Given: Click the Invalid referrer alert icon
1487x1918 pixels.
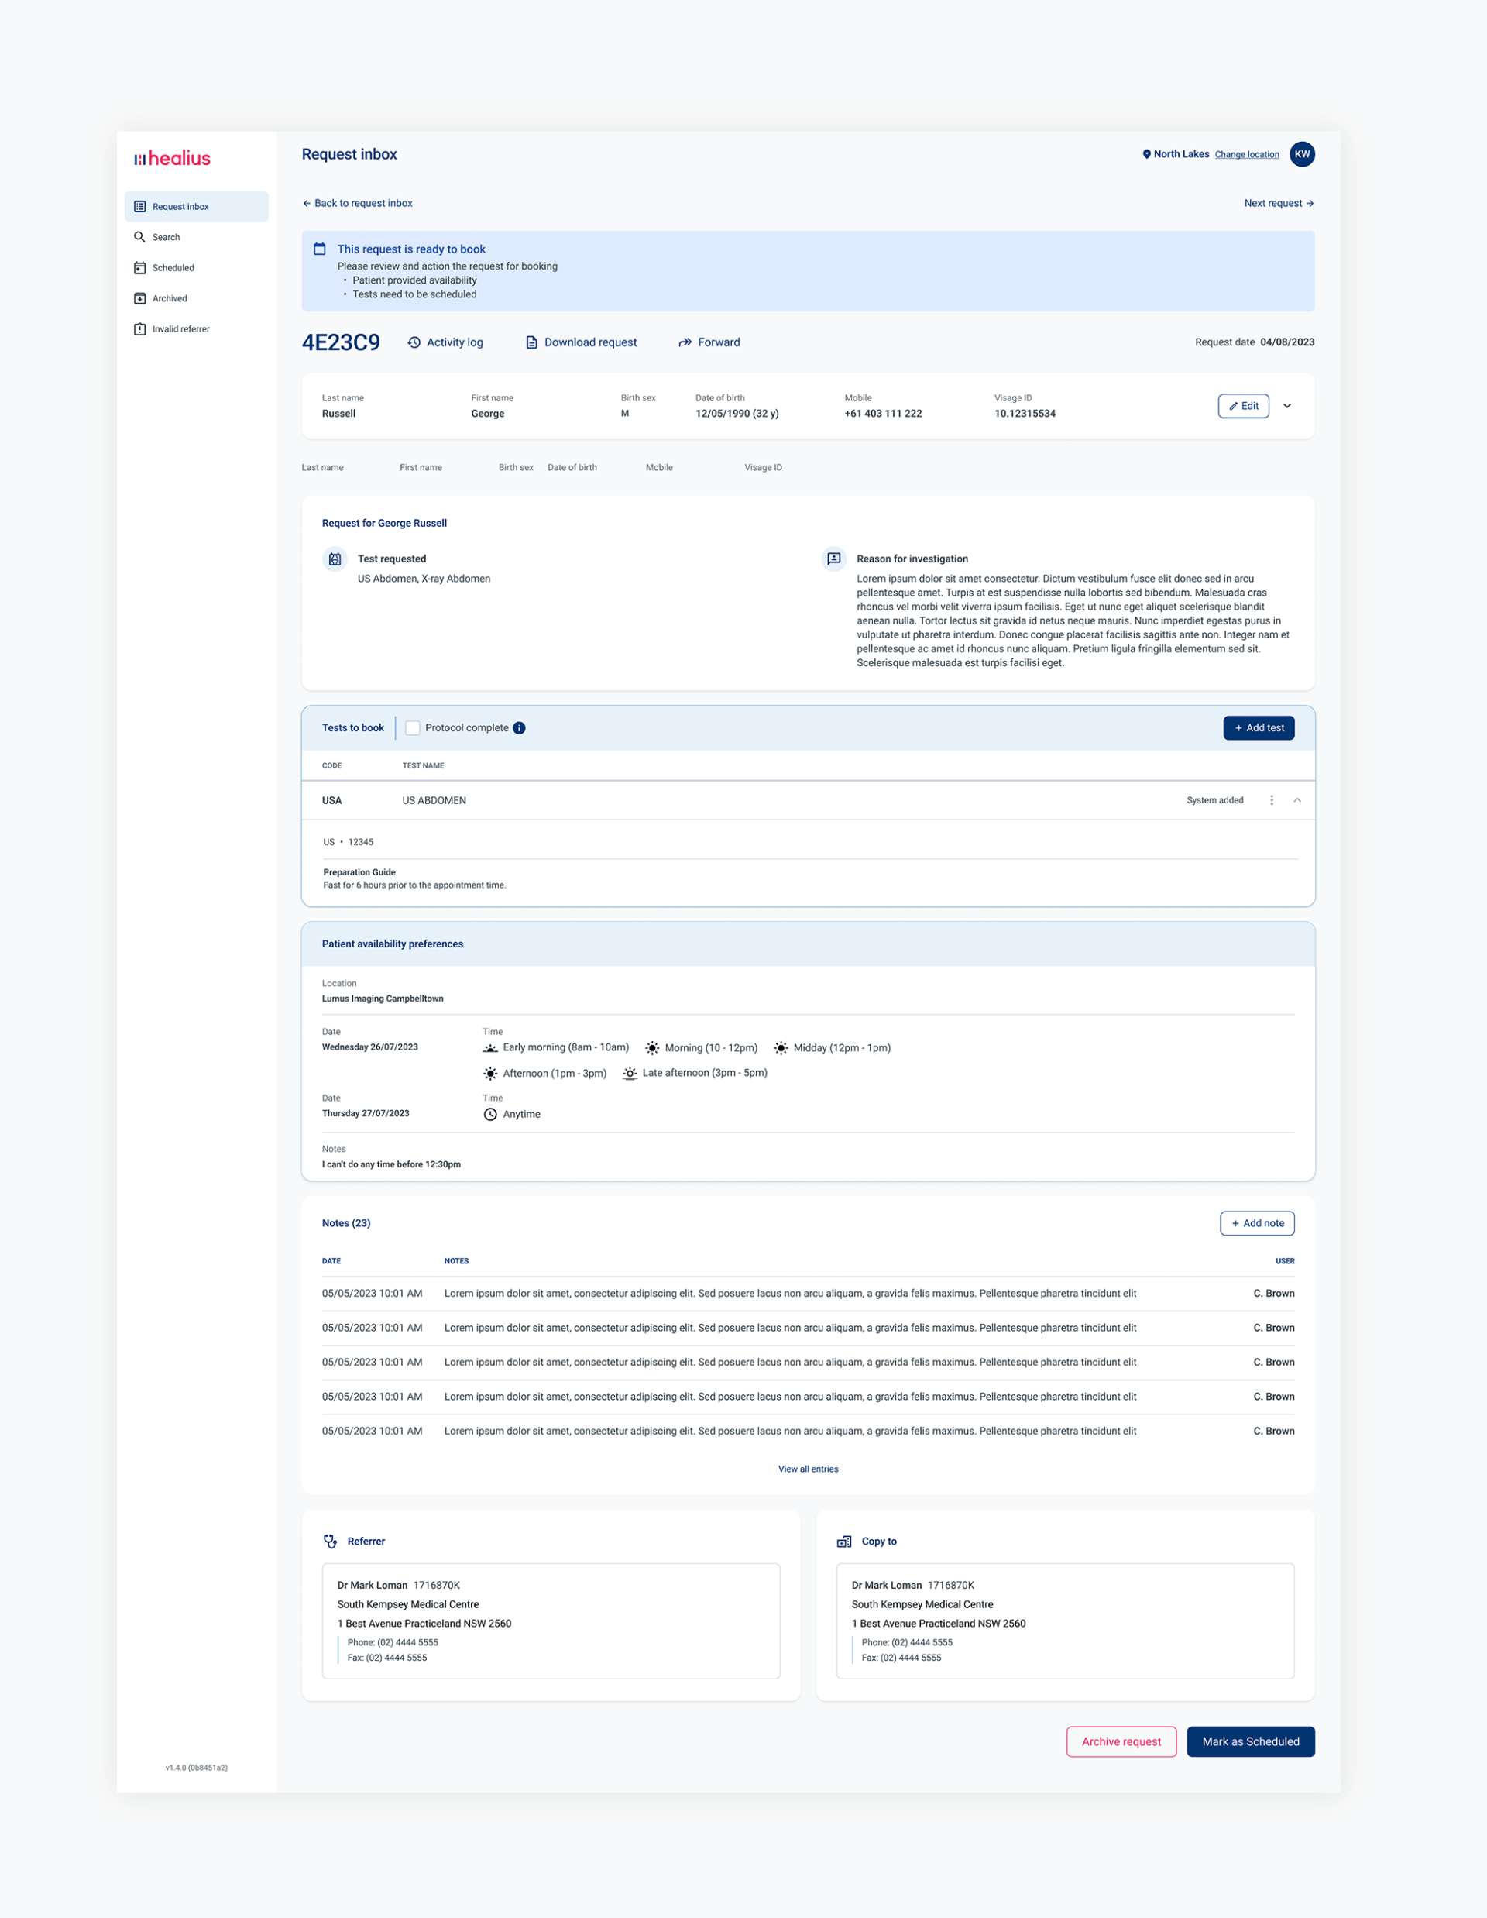Looking at the screenshot, I should click(139, 329).
